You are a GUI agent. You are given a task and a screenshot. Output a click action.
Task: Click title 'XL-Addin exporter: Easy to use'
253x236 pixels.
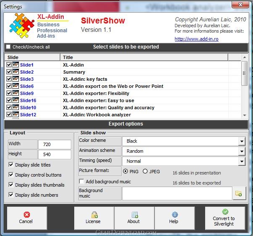99,100
